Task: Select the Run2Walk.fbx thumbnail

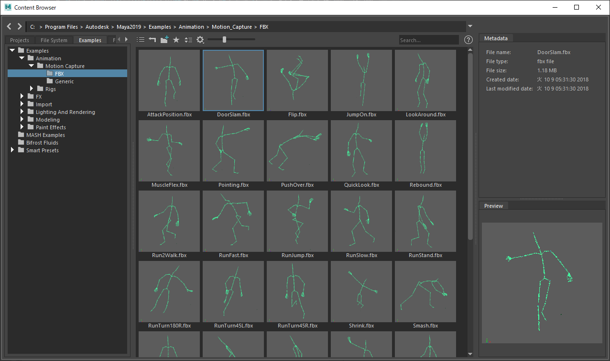Action: 169,221
